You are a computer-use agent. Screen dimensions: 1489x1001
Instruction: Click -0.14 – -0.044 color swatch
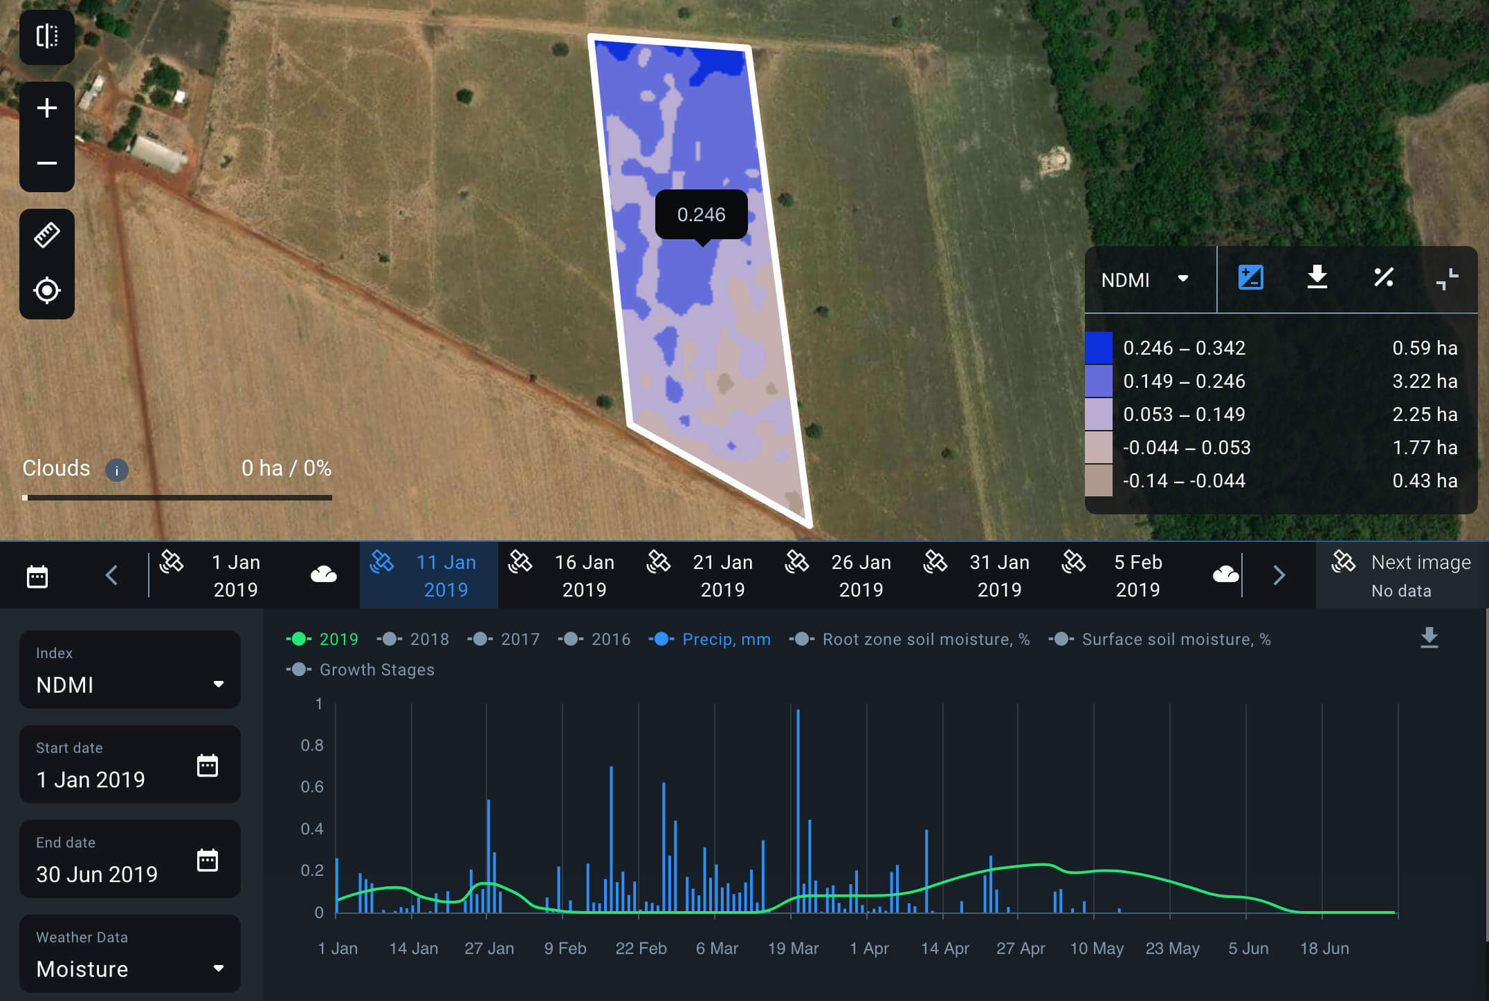tap(1099, 480)
